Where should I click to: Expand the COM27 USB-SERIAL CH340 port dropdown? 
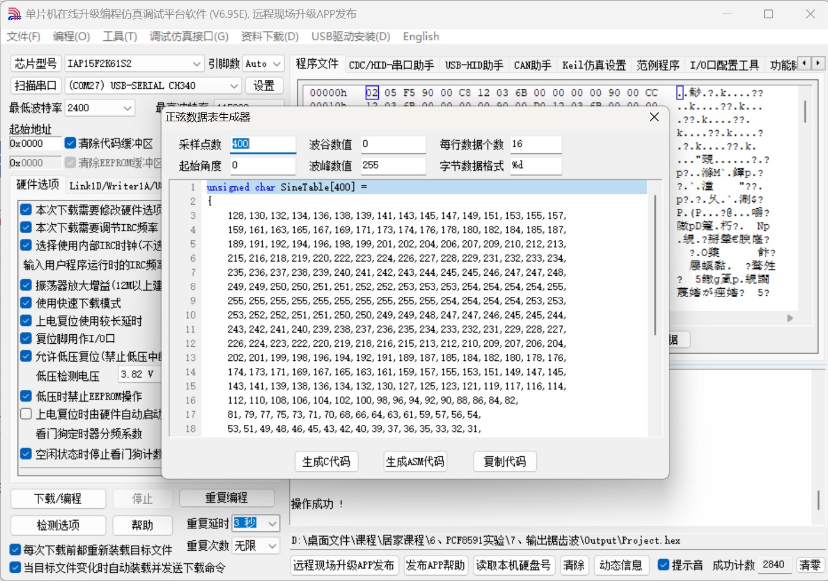click(234, 86)
